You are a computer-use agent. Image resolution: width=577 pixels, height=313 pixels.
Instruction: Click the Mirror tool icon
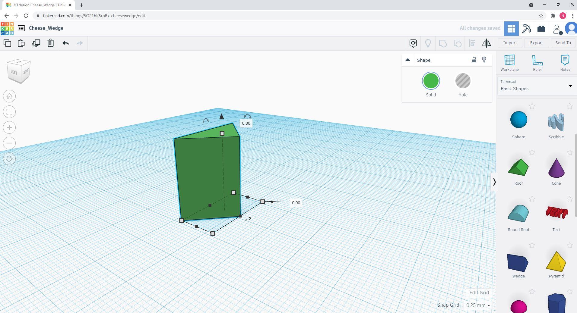(486, 43)
